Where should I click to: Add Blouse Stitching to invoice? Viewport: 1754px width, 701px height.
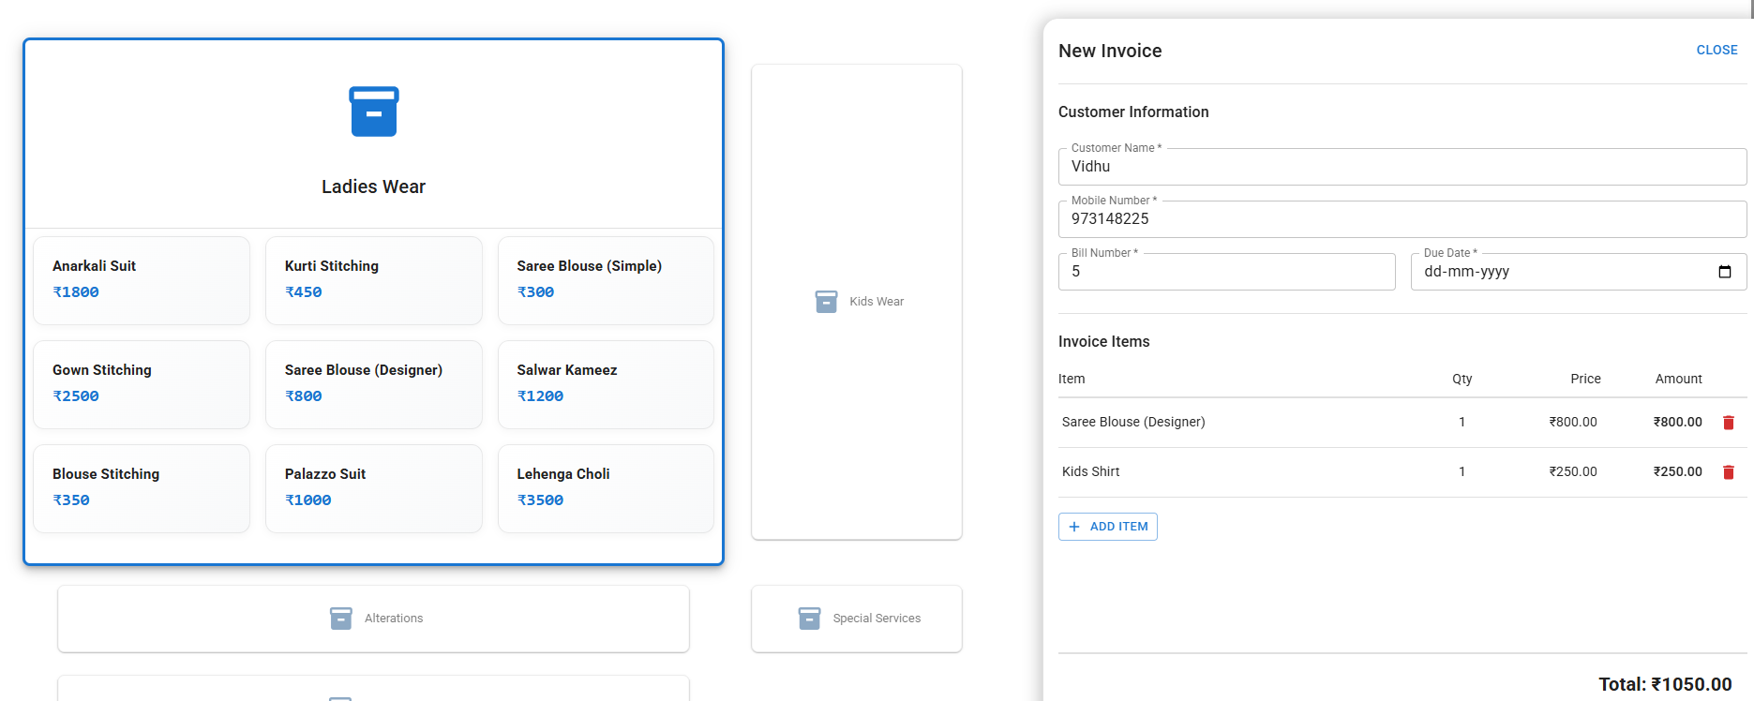pyautogui.click(x=142, y=488)
